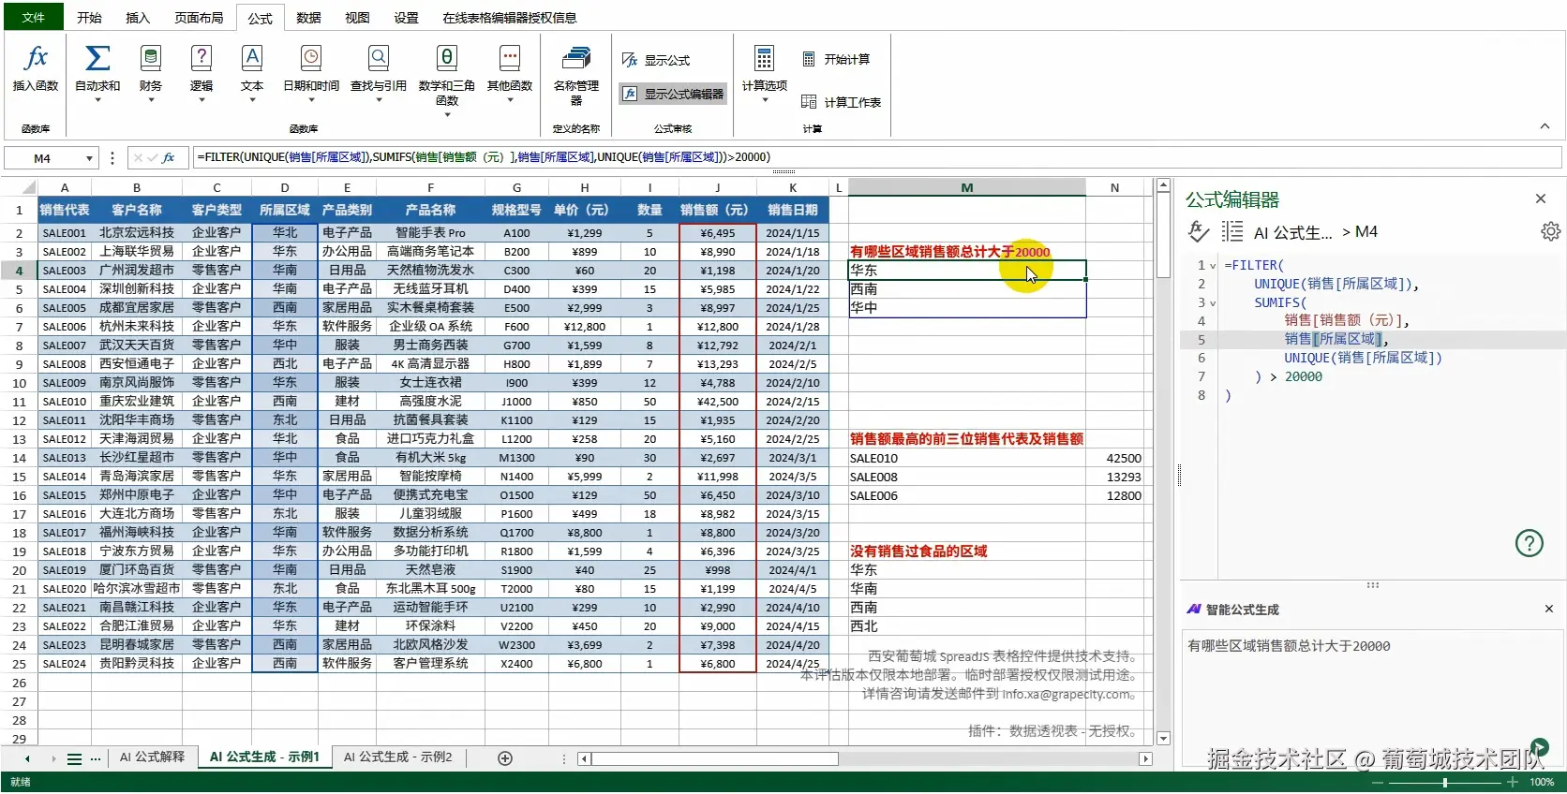Click the zoom slider in status bar
This screenshot has width=1567, height=794.
1445,782
